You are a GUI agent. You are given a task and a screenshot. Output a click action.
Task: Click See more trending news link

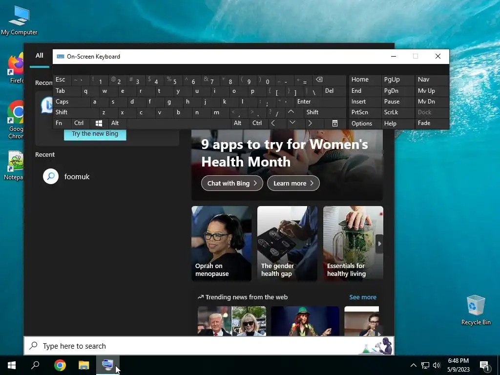coord(363,297)
